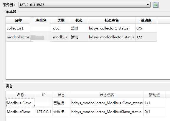This screenshot has height=121, width=170.
Task: Click the 状态 header in devices table
Action: (x=61, y=95)
